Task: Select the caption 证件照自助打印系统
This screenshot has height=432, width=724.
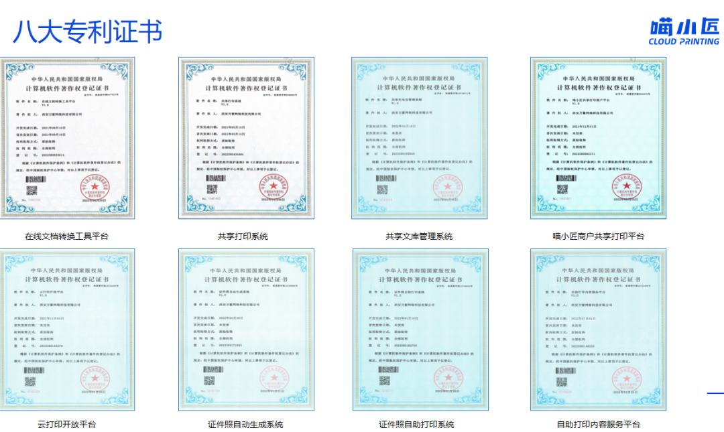Action: [416, 424]
